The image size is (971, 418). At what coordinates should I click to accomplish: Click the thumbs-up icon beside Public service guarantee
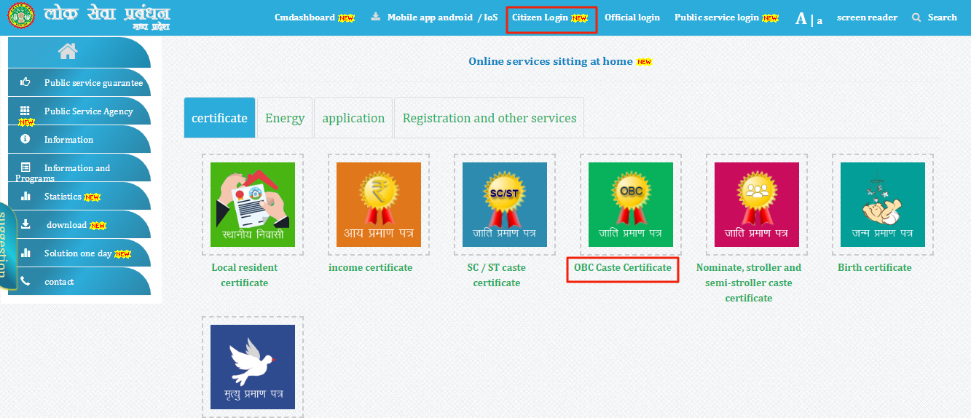click(x=25, y=82)
